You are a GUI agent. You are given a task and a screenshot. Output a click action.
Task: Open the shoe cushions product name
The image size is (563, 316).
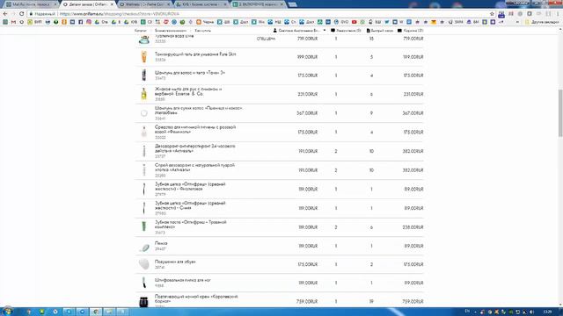click(x=175, y=262)
